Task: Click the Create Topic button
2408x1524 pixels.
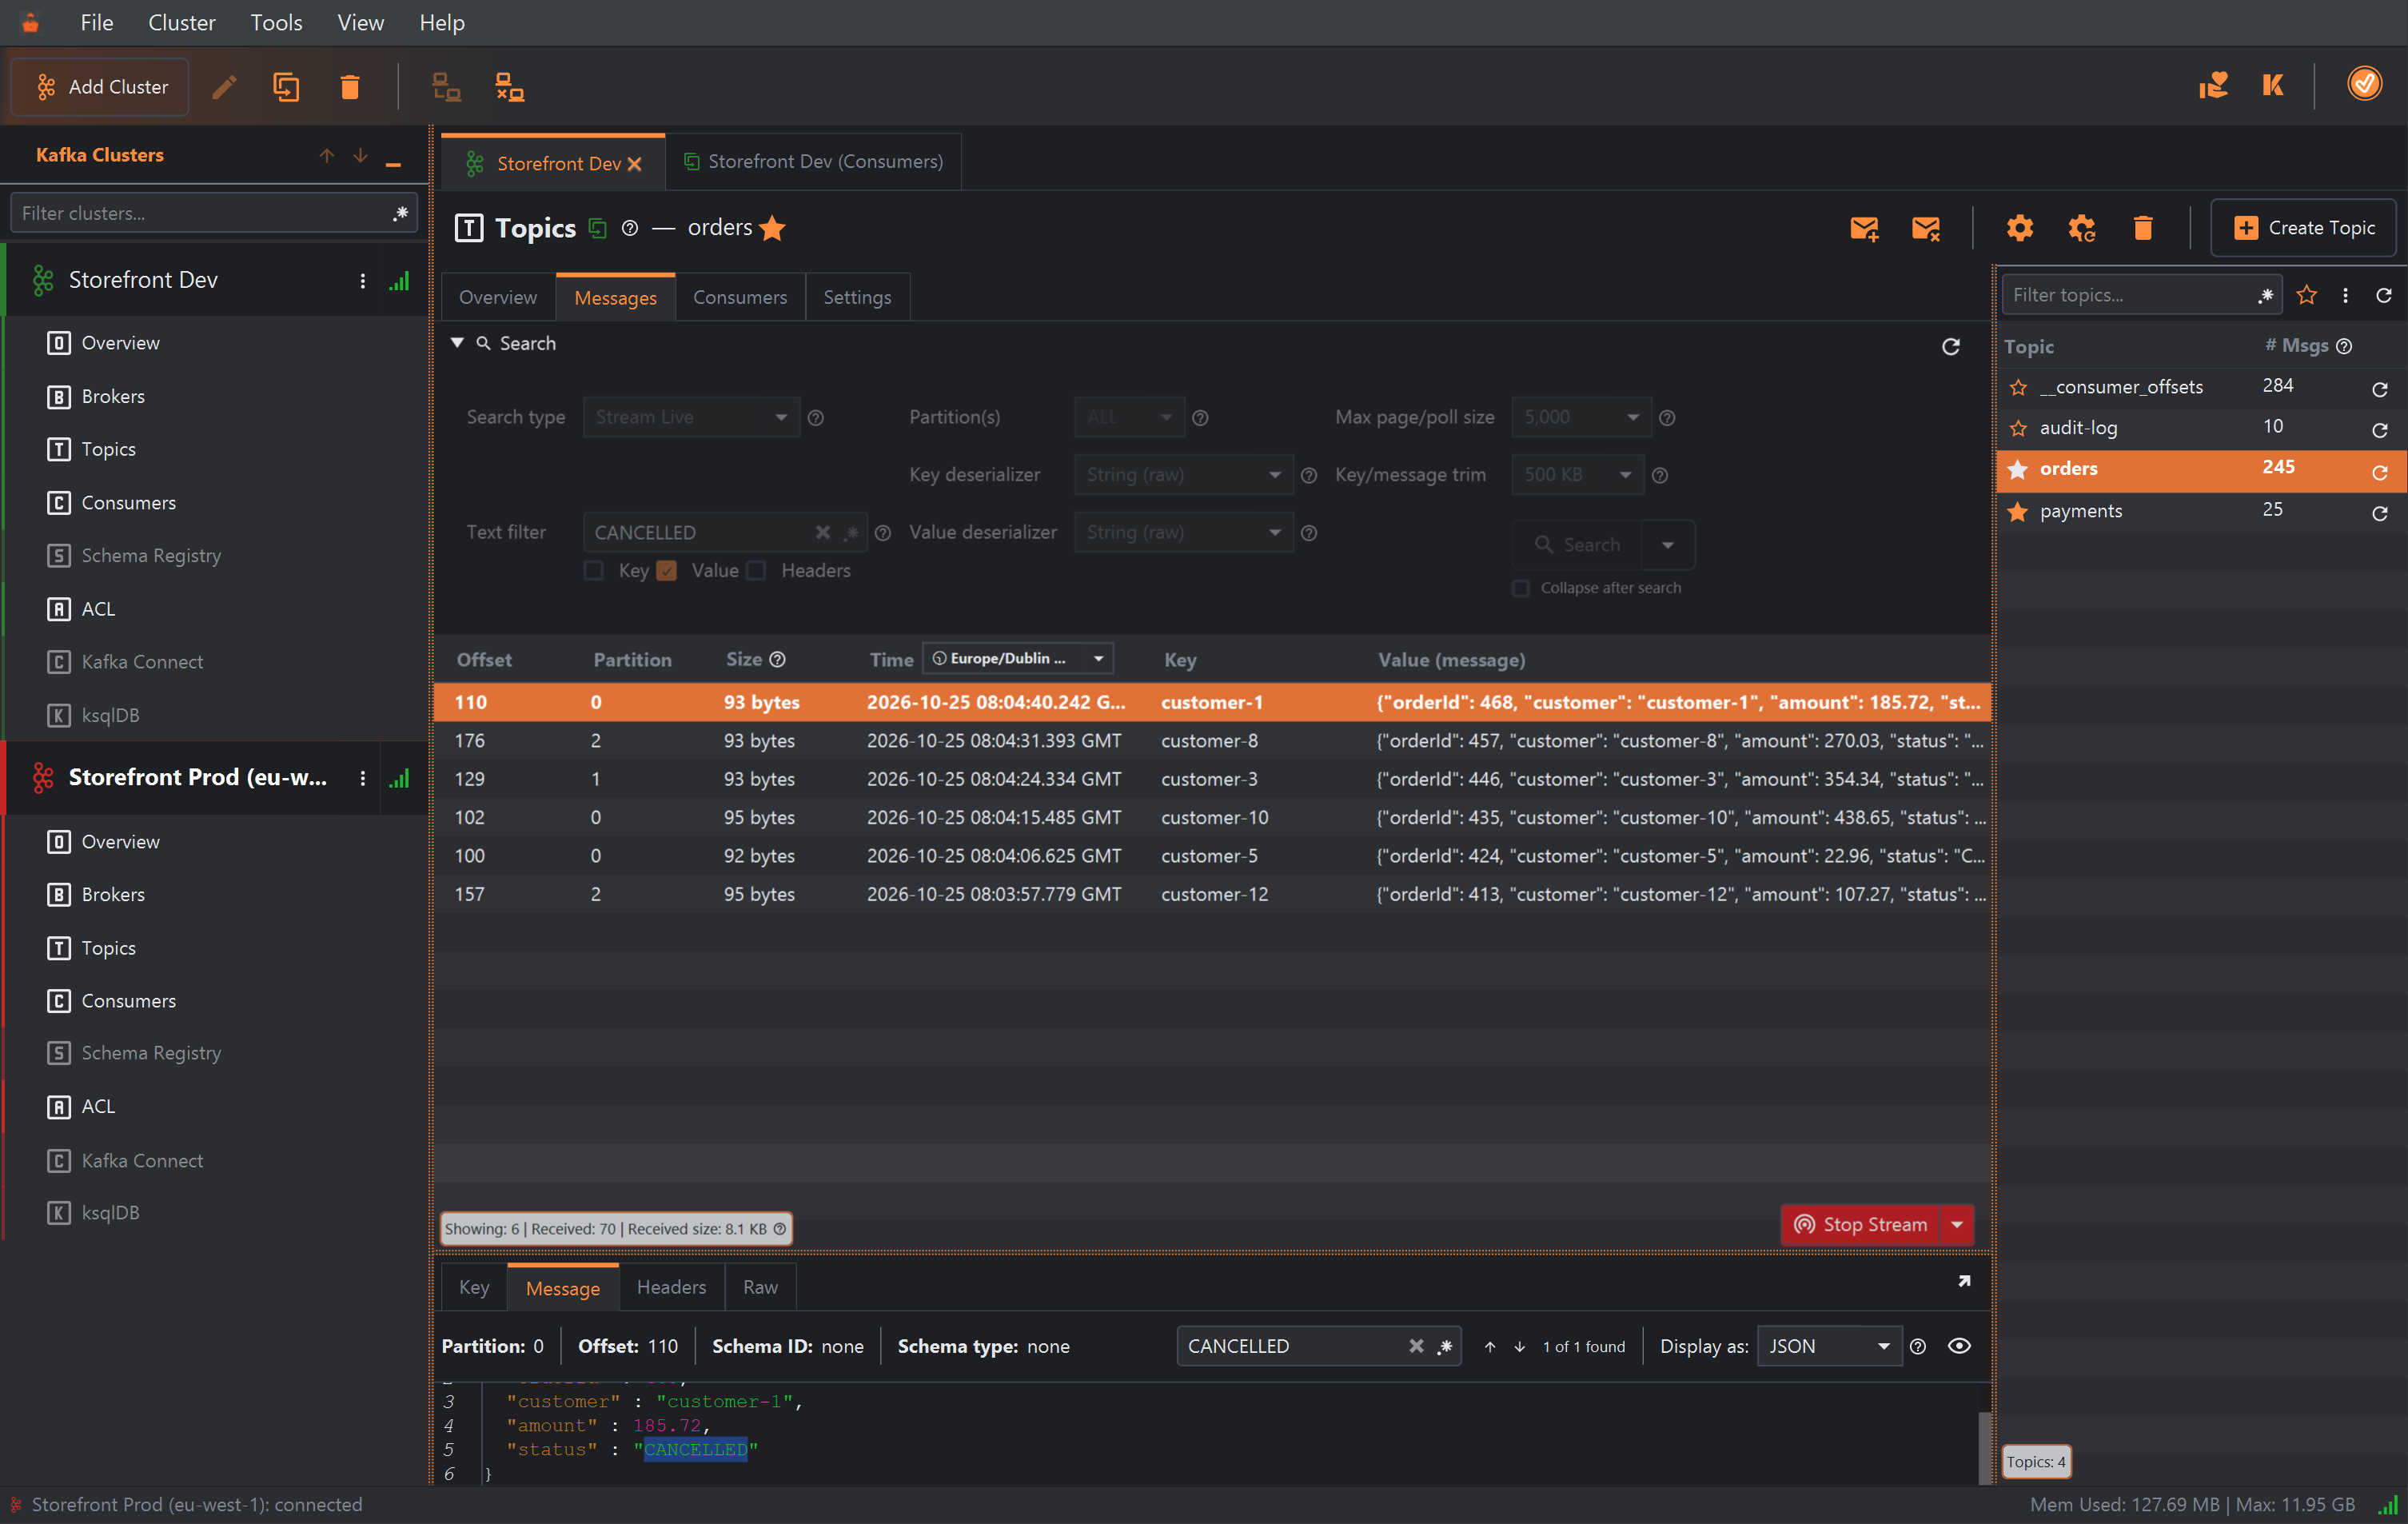Action: coord(2304,228)
